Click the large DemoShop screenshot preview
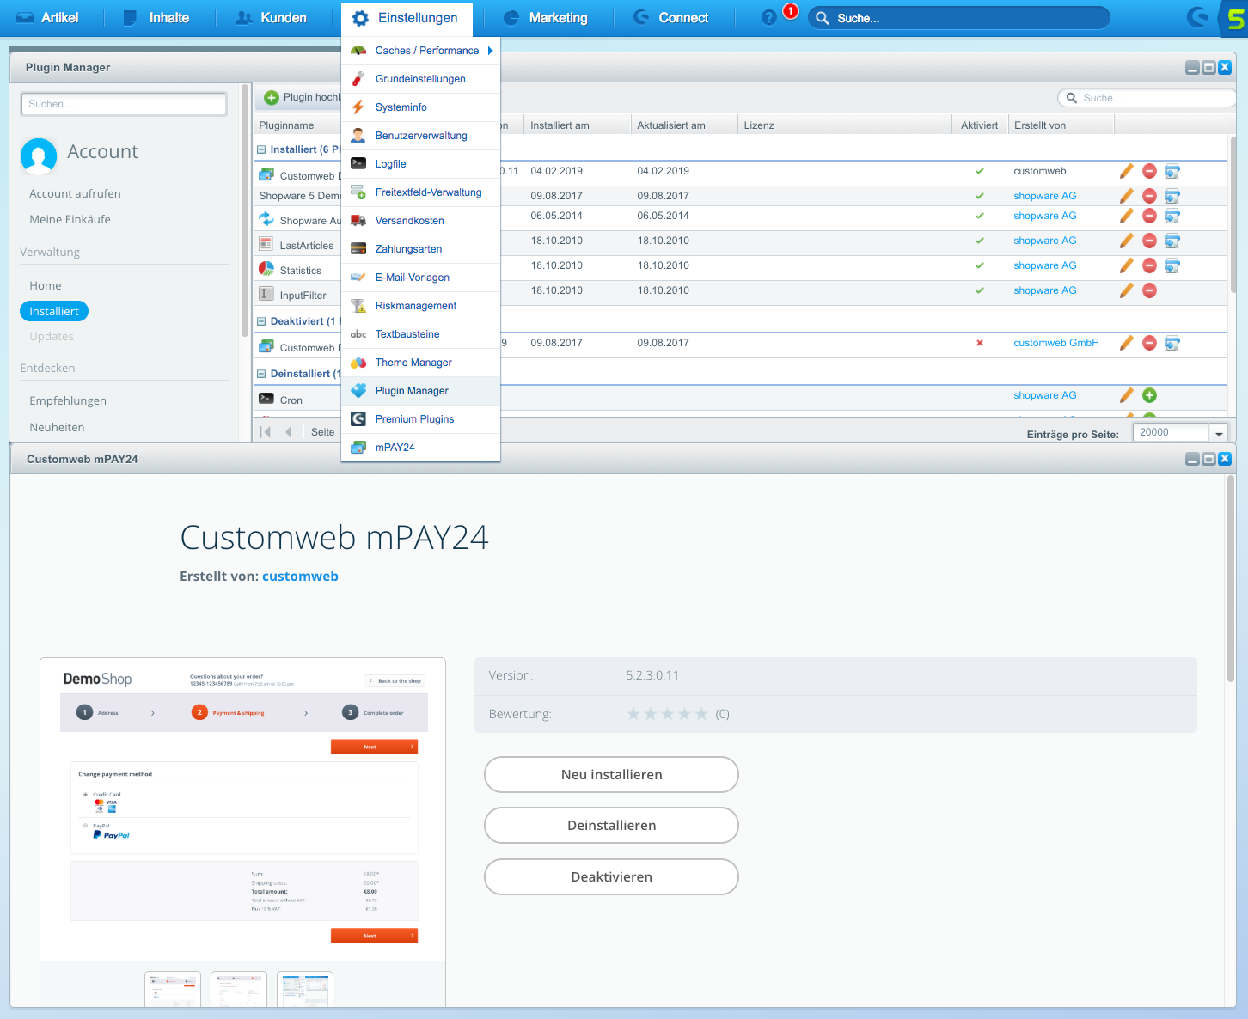Viewport: 1248px width, 1019px height. tap(243, 809)
